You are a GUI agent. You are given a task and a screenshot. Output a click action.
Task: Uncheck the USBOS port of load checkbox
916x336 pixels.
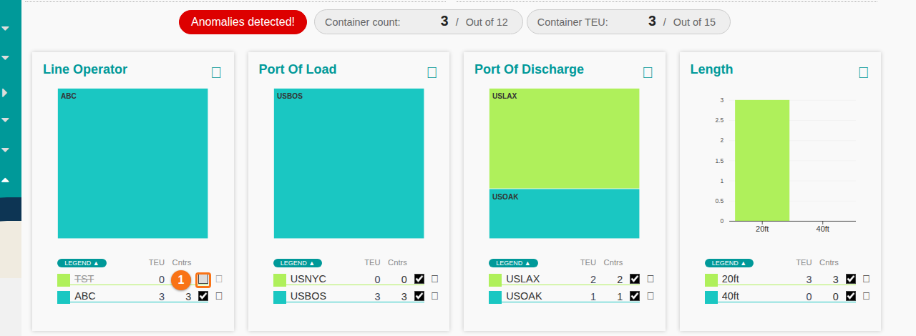[x=419, y=295]
